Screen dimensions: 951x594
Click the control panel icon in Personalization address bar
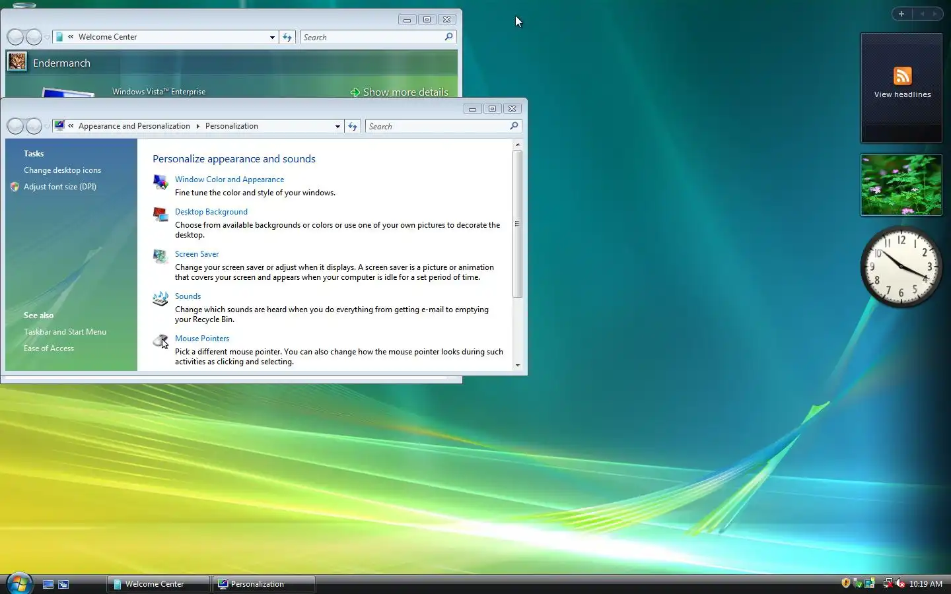(x=59, y=125)
